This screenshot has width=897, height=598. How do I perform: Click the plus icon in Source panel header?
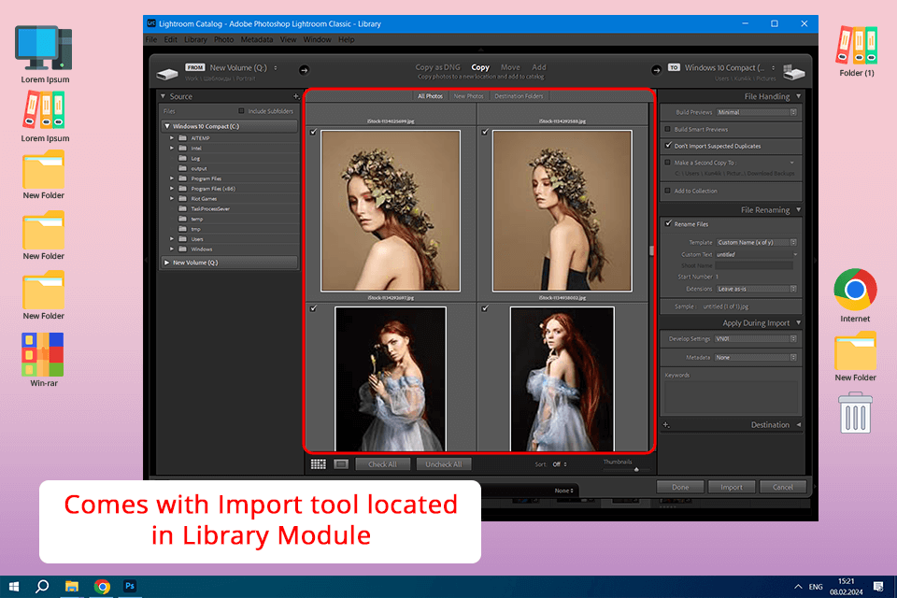point(296,96)
